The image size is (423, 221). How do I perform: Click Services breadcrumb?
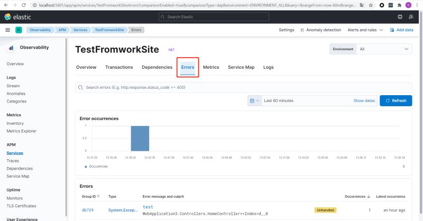click(80, 30)
